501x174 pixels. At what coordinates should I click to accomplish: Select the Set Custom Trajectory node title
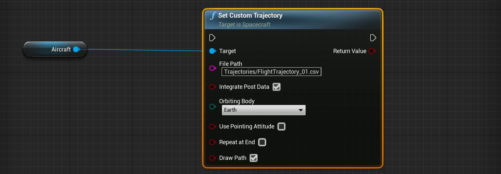pyautogui.click(x=250, y=15)
